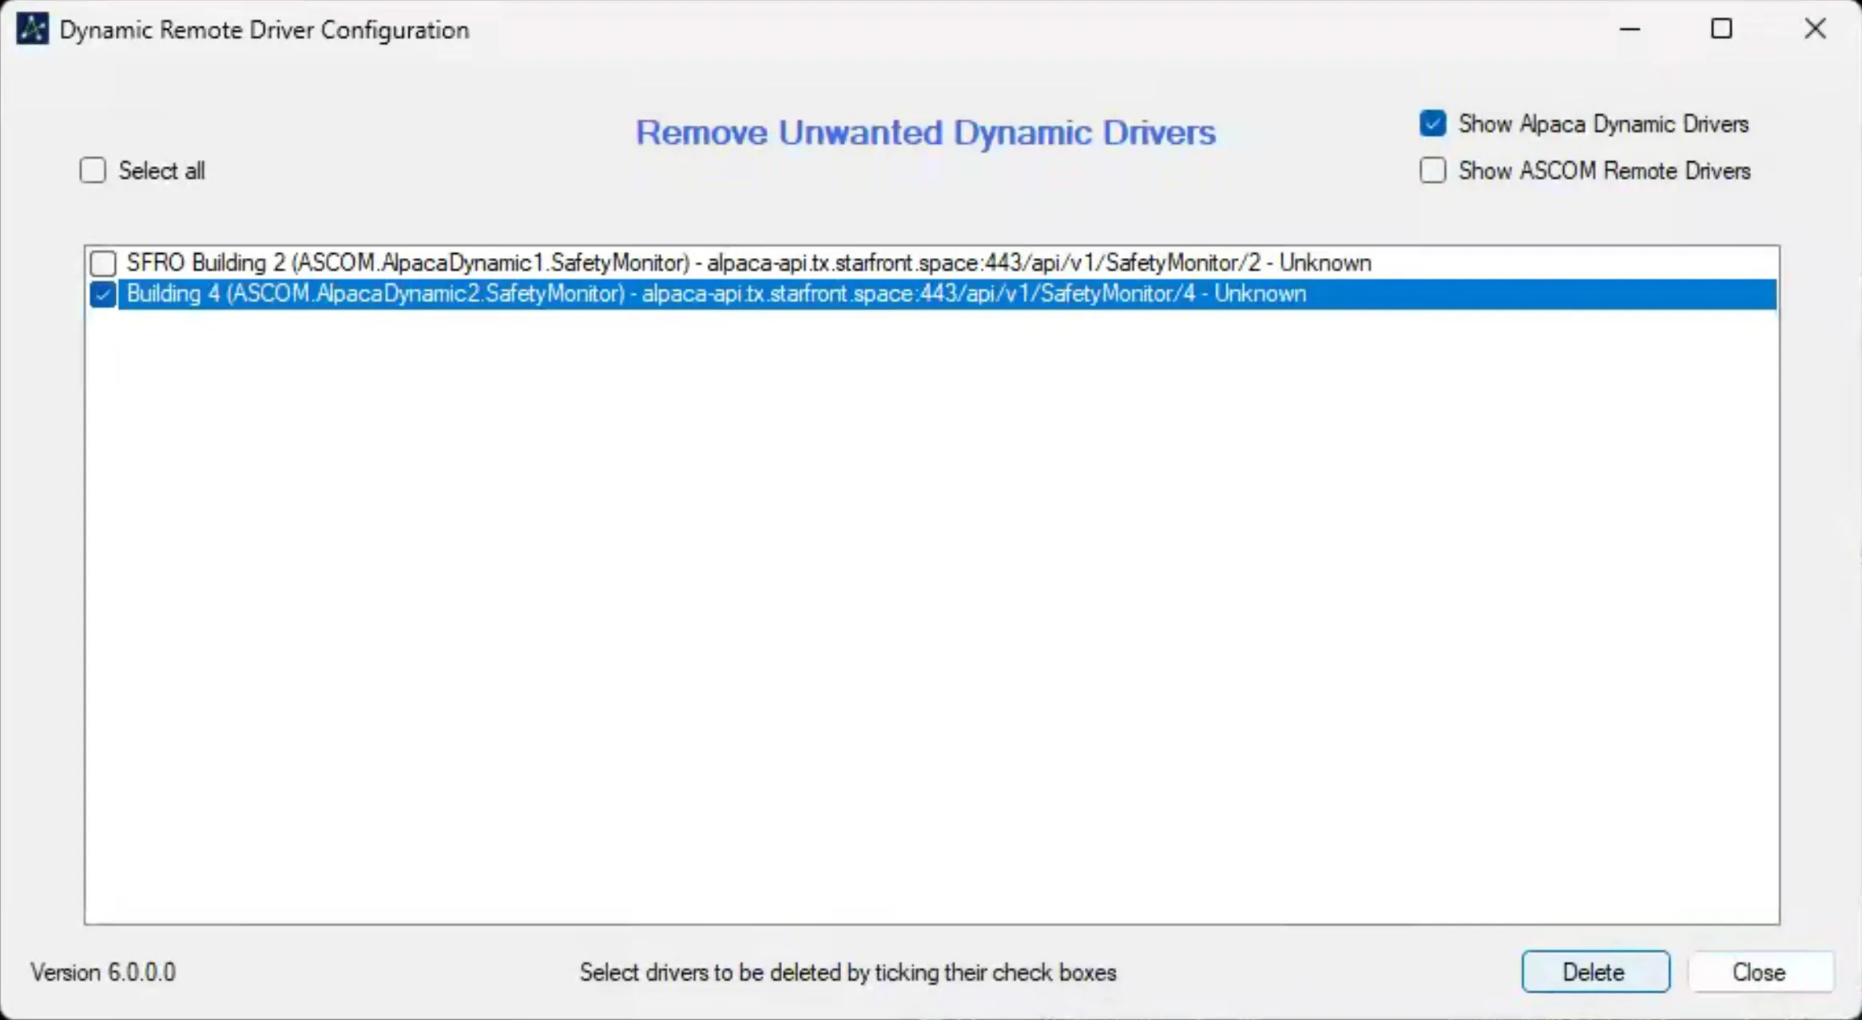Maximize the Dynamic Remote Driver Configuration window

tap(1721, 30)
